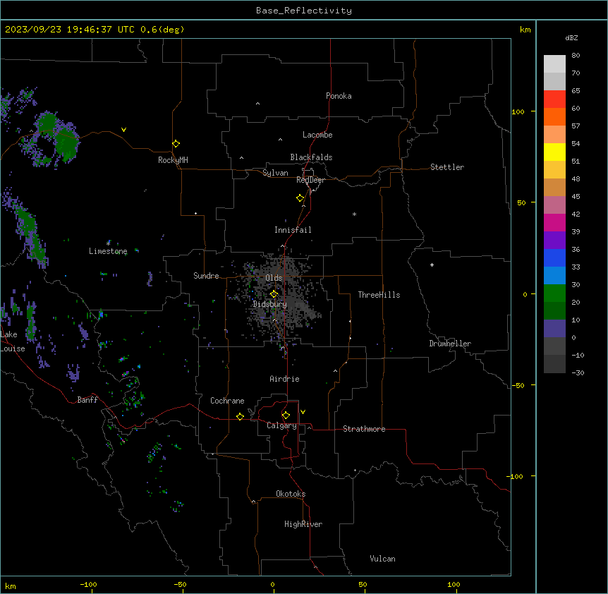Click yellow diamond marker between Olds and Didsbury

274,294
